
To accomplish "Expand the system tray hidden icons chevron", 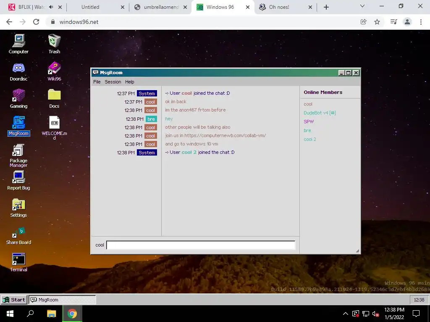I will click(x=346, y=314).
